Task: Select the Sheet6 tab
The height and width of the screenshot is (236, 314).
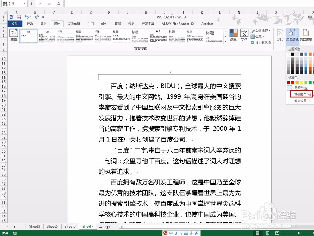Action: point(70,226)
